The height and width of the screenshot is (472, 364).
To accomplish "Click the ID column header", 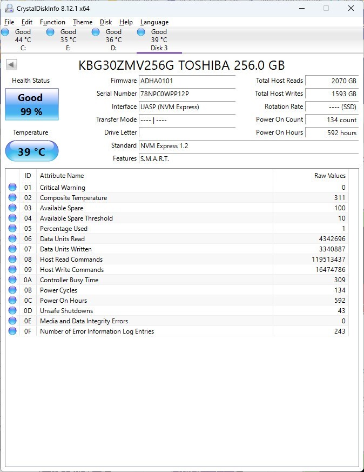I will tap(28, 176).
